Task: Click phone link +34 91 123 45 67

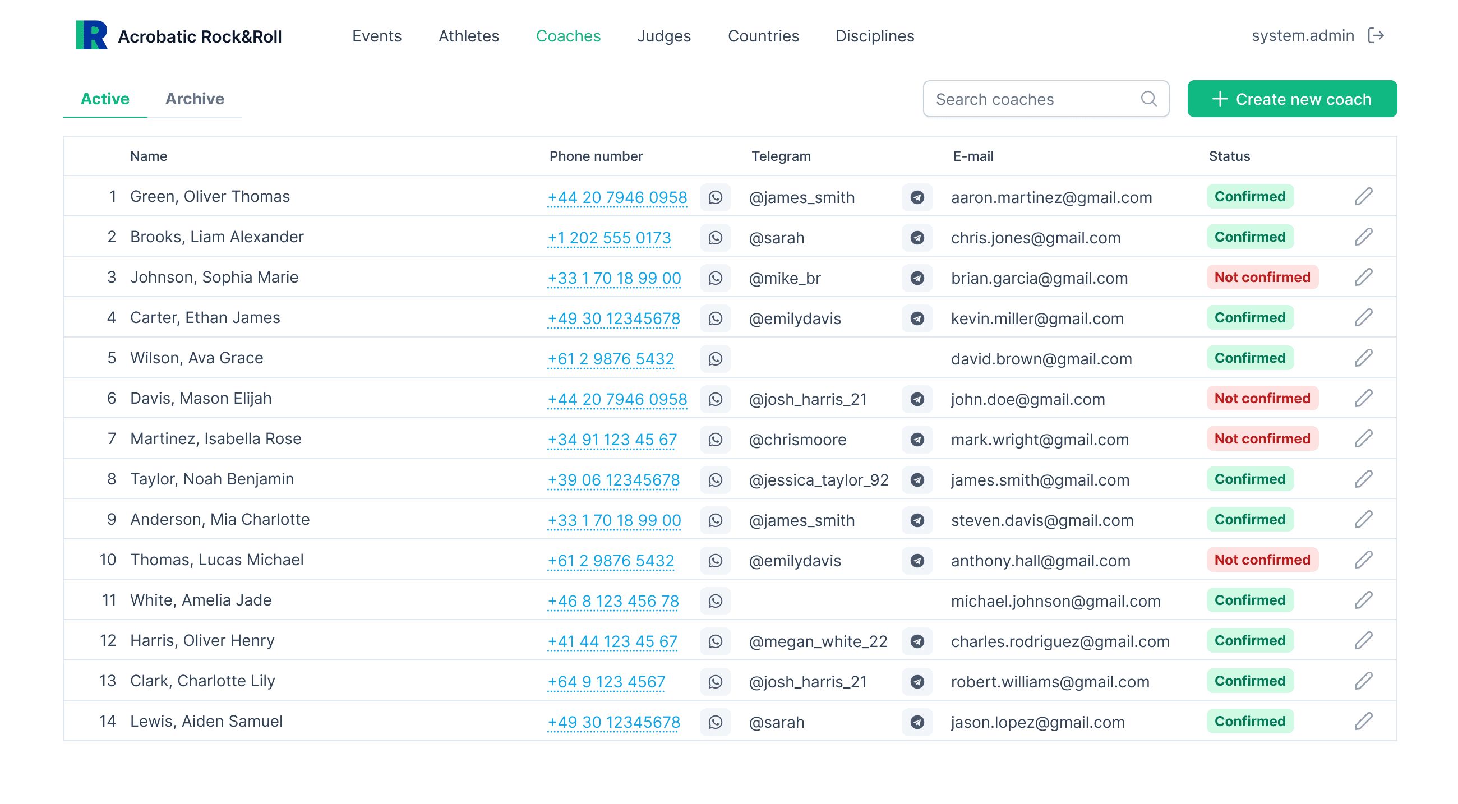Action: point(612,440)
